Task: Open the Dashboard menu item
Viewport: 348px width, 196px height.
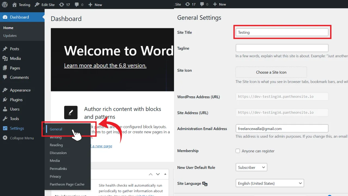Action: (x=22, y=17)
